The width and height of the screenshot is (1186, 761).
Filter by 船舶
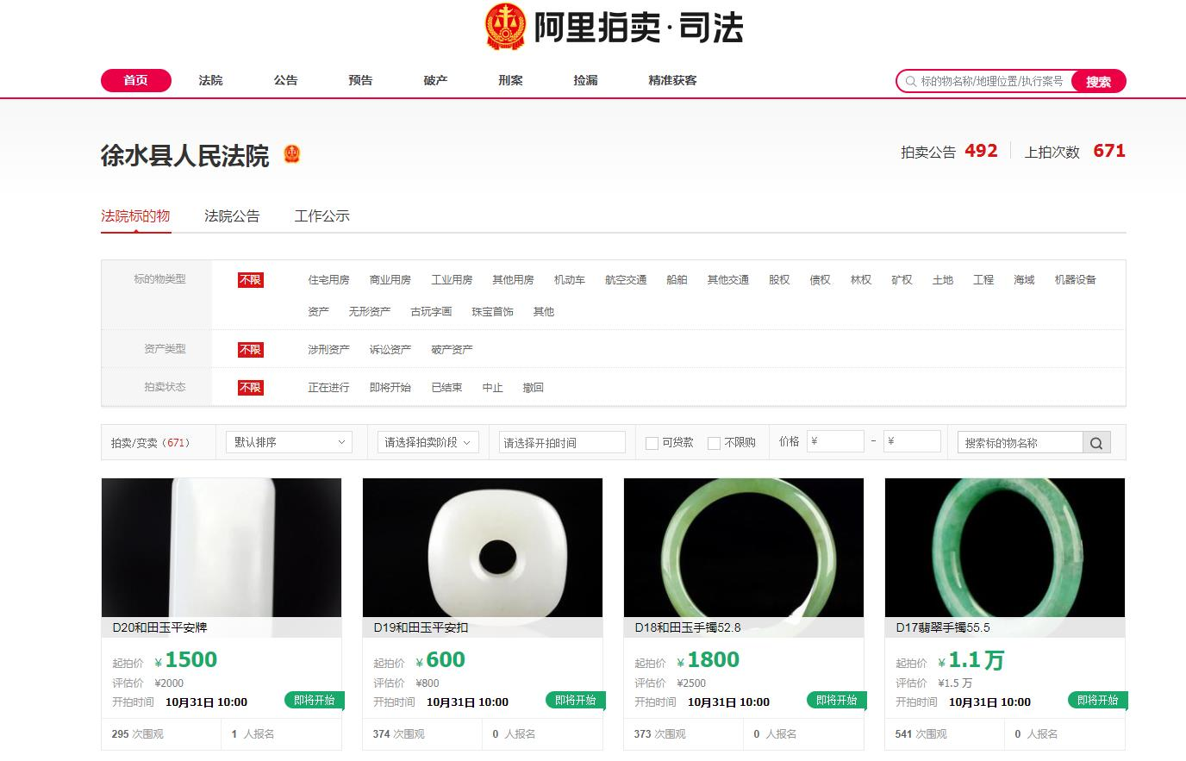point(677,280)
